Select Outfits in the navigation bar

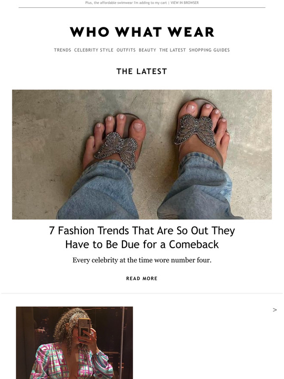[x=126, y=50]
